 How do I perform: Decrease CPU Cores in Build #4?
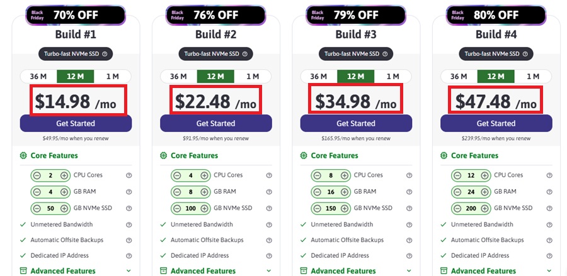tap(457, 175)
